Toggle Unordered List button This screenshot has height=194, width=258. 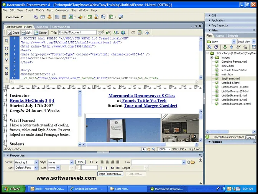tap(102, 168)
